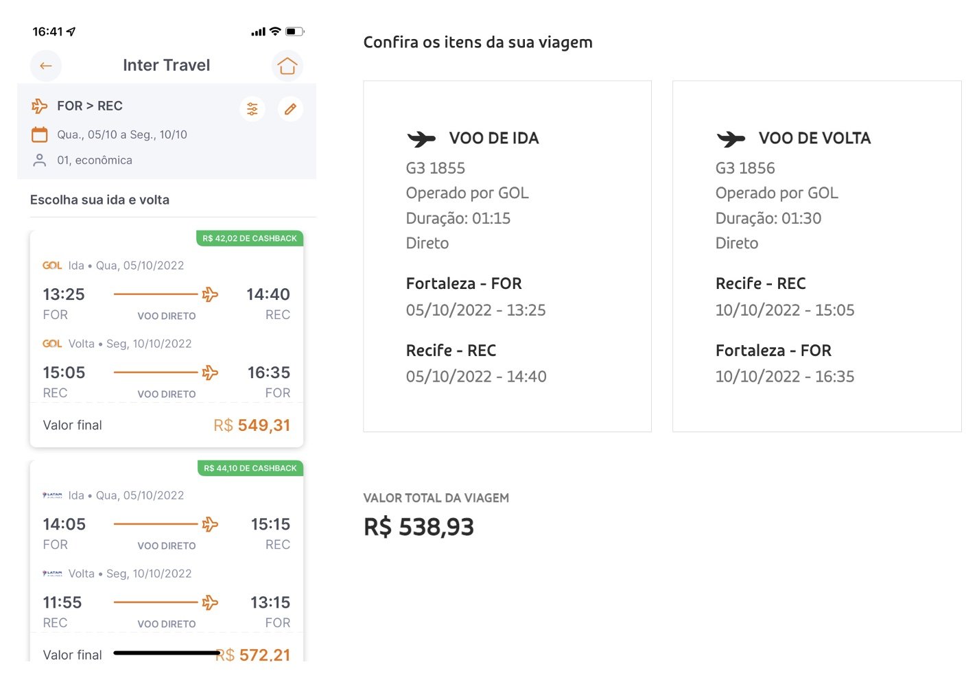This screenshot has width=977, height=682.
Task: Open the flight filters slider icon
Action: pos(252,108)
